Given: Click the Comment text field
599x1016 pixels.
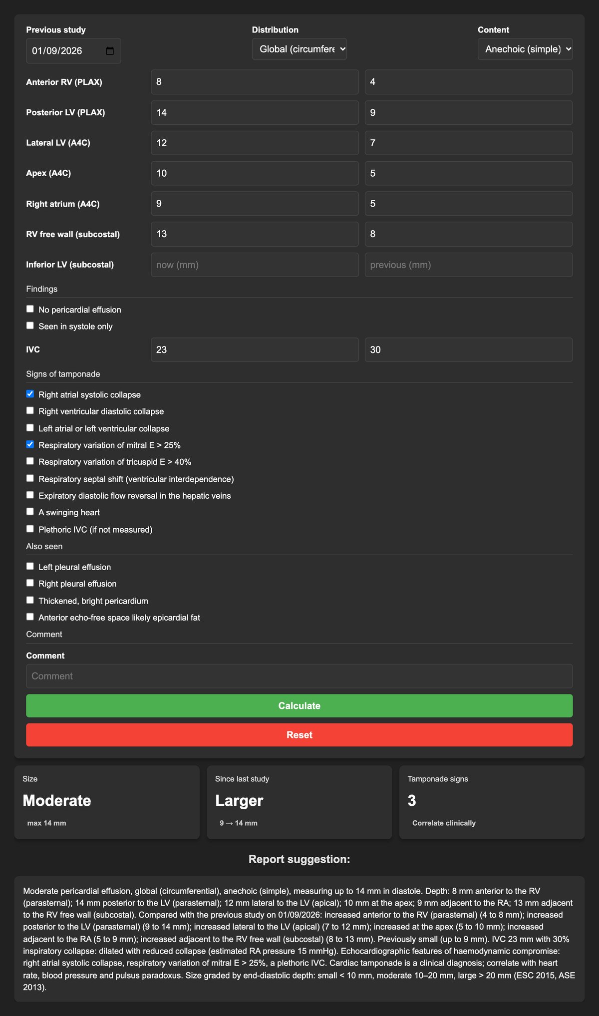Looking at the screenshot, I should 299,676.
